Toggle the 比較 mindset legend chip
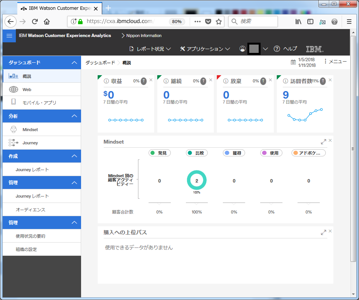Viewport: 359px width, 300px height. pyautogui.click(x=197, y=153)
